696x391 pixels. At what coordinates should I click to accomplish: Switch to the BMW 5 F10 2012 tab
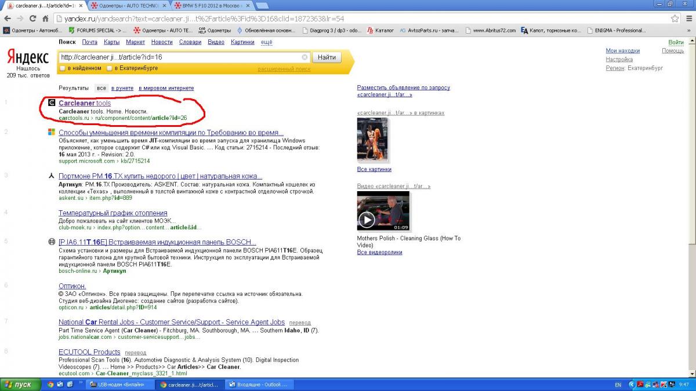coord(212,5)
